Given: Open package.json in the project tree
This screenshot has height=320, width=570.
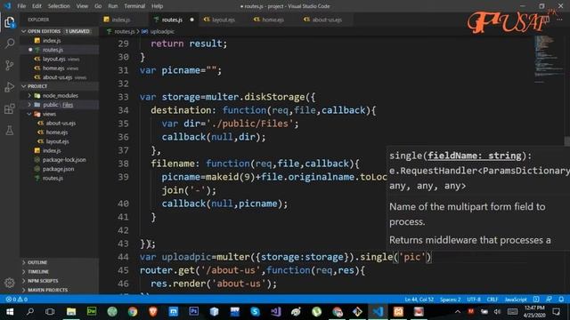Looking at the screenshot, I should (58, 169).
